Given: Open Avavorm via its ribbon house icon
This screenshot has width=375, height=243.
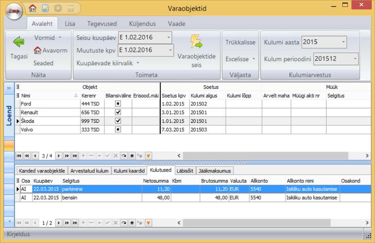Looking at the screenshot, I should [x=38, y=50].
